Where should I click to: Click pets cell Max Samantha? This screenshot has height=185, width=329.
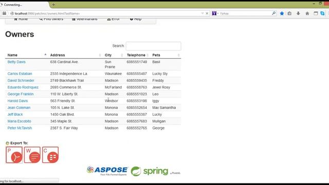[164, 107]
